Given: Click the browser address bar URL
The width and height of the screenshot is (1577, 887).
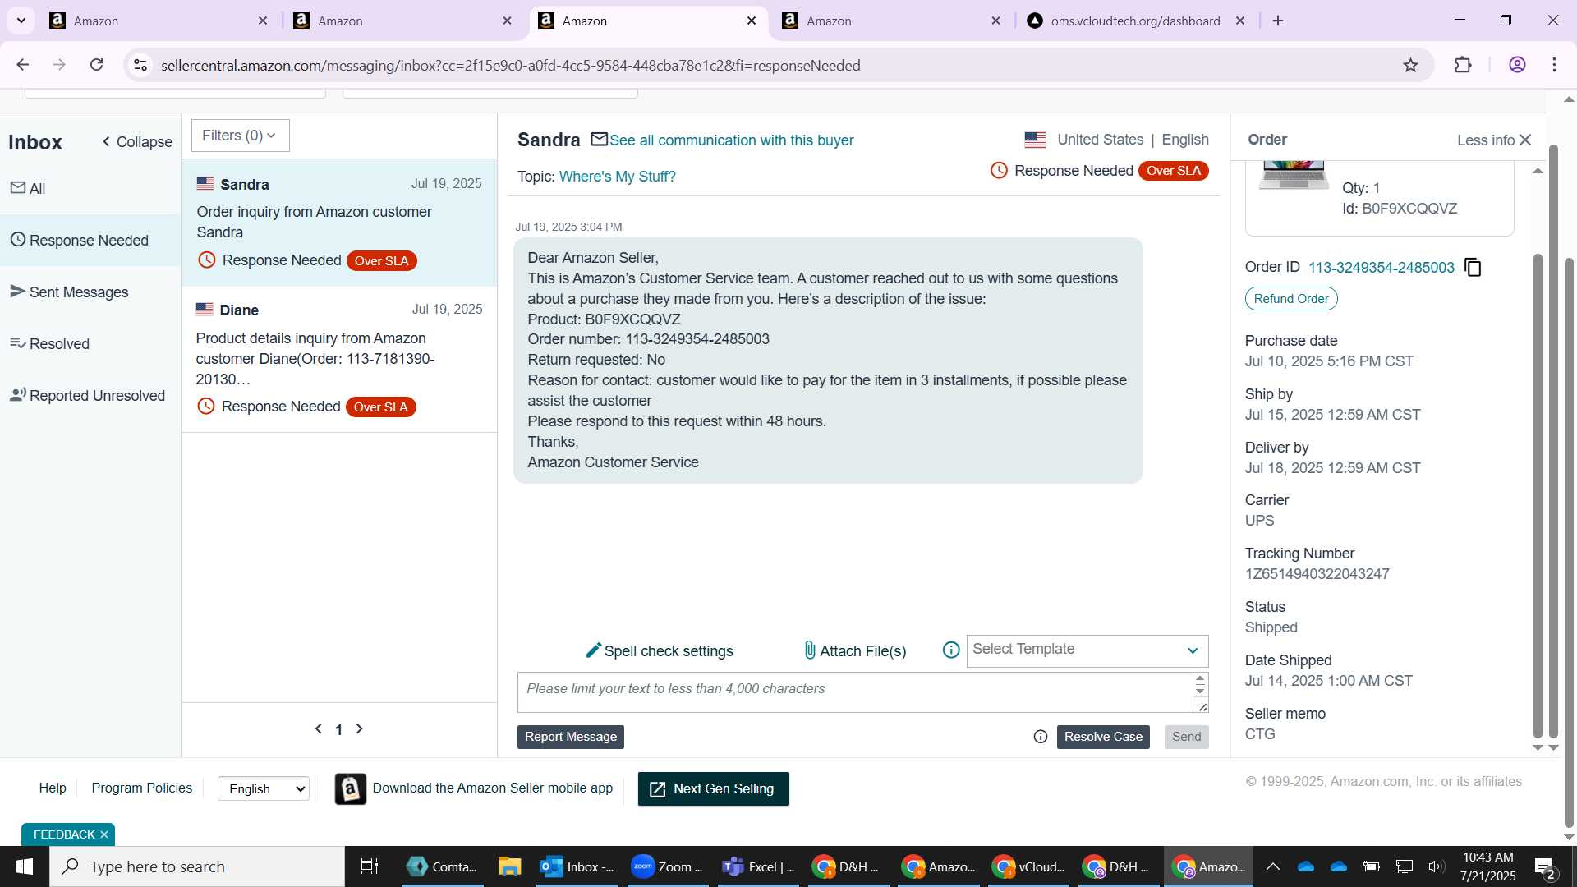Looking at the screenshot, I should click(510, 65).
